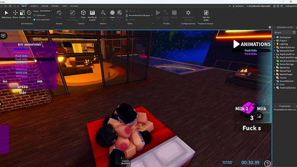Image resolution: width=297 pixels, height=167 pixels.
Task: Open the Modo Geométrico dropdown
Action: pyautogui.click(x=46, y=11)
